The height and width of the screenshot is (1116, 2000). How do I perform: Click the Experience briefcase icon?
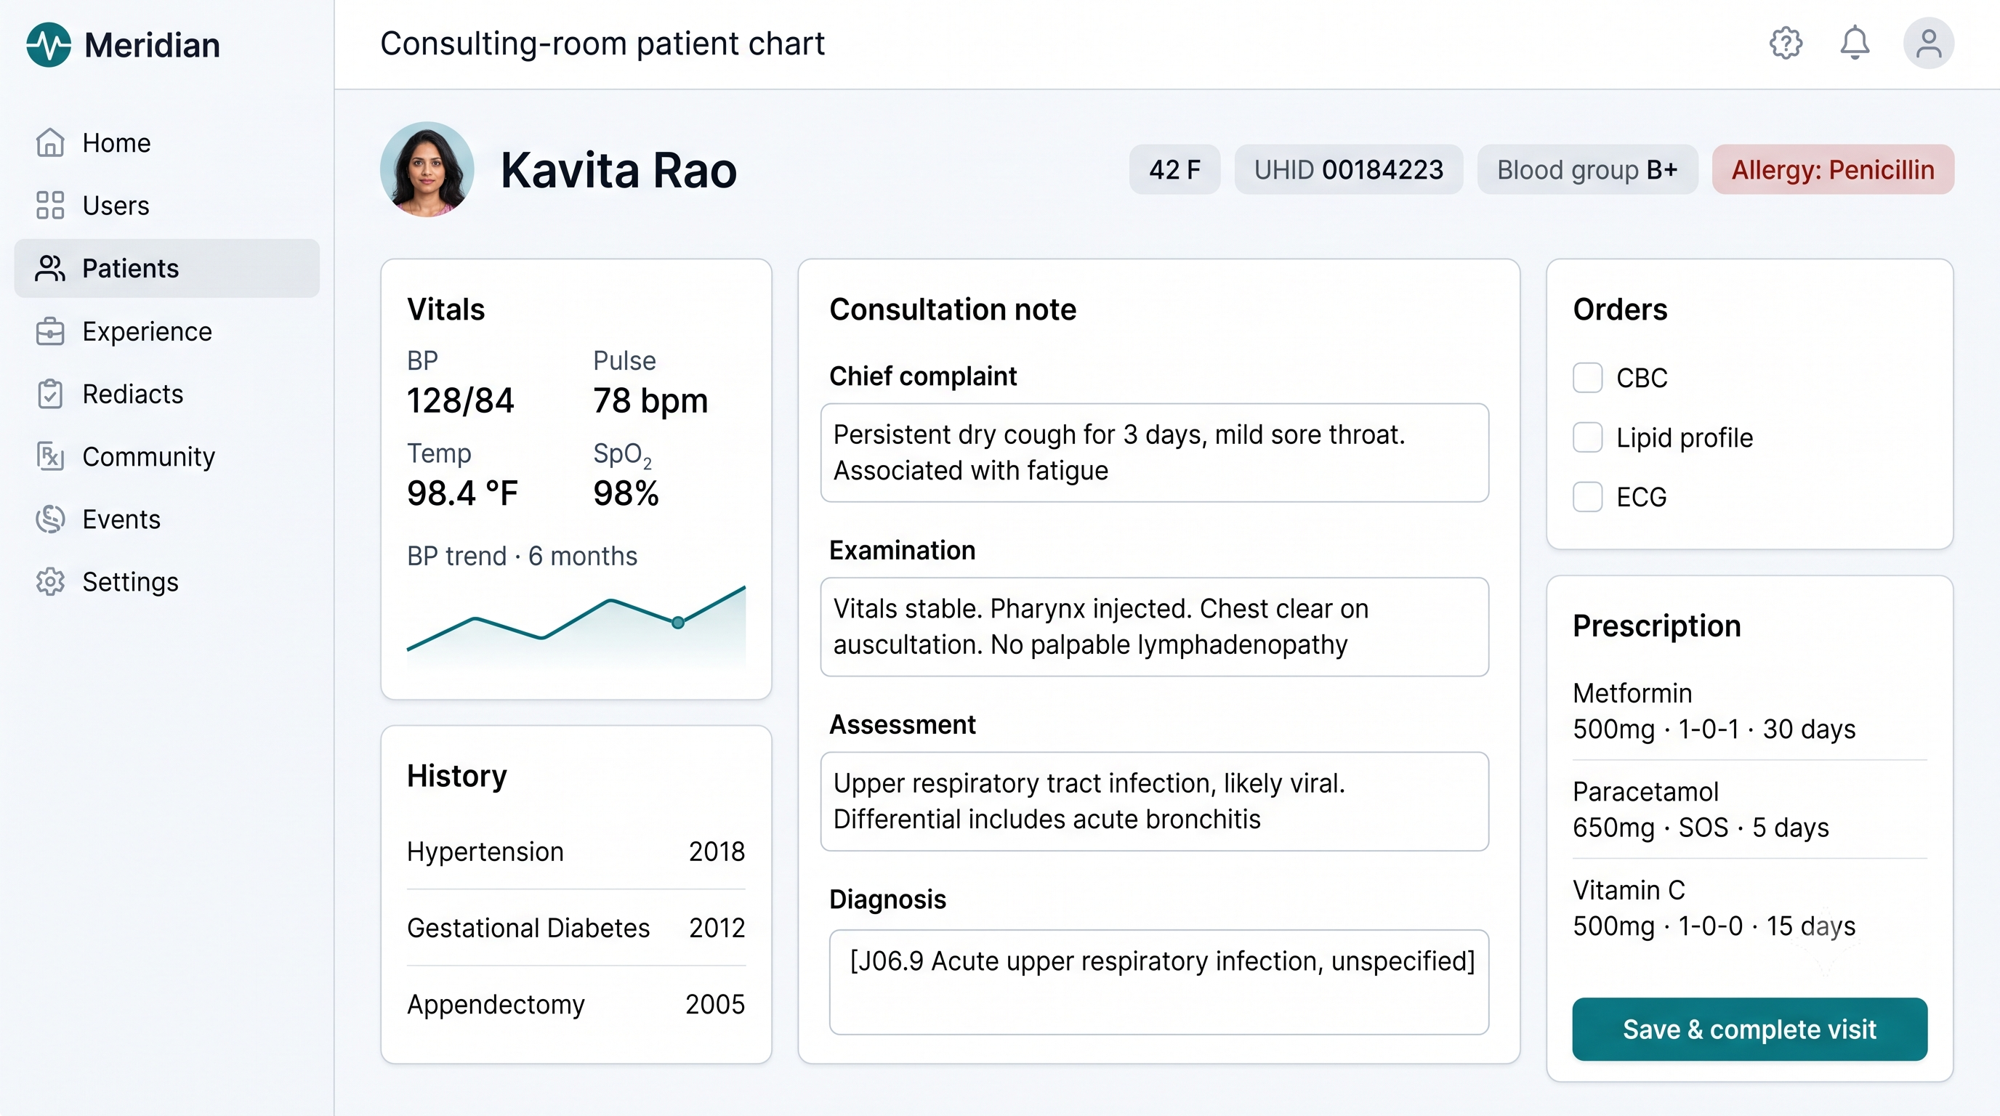click(x=49, y=331)
